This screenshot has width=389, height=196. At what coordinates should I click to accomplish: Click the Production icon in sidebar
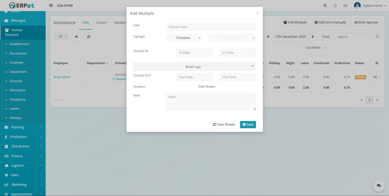(x=6, y=137)
